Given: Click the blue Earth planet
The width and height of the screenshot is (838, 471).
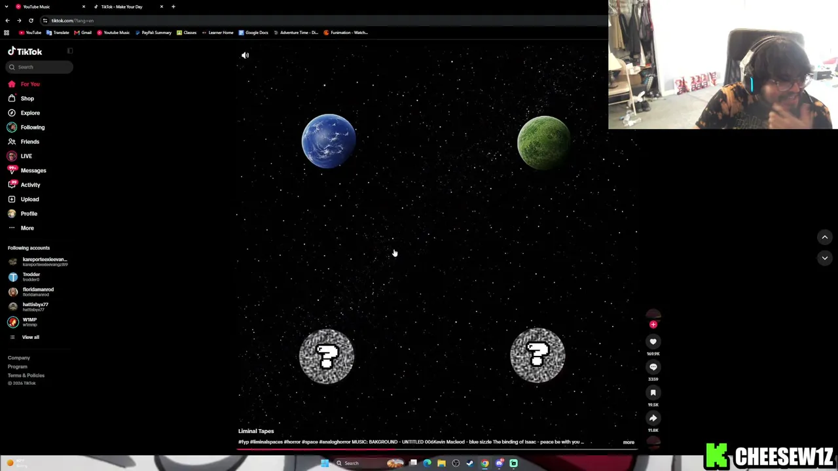Looking at the screenshot, I should pyautogui.click(x=329, y=141).
